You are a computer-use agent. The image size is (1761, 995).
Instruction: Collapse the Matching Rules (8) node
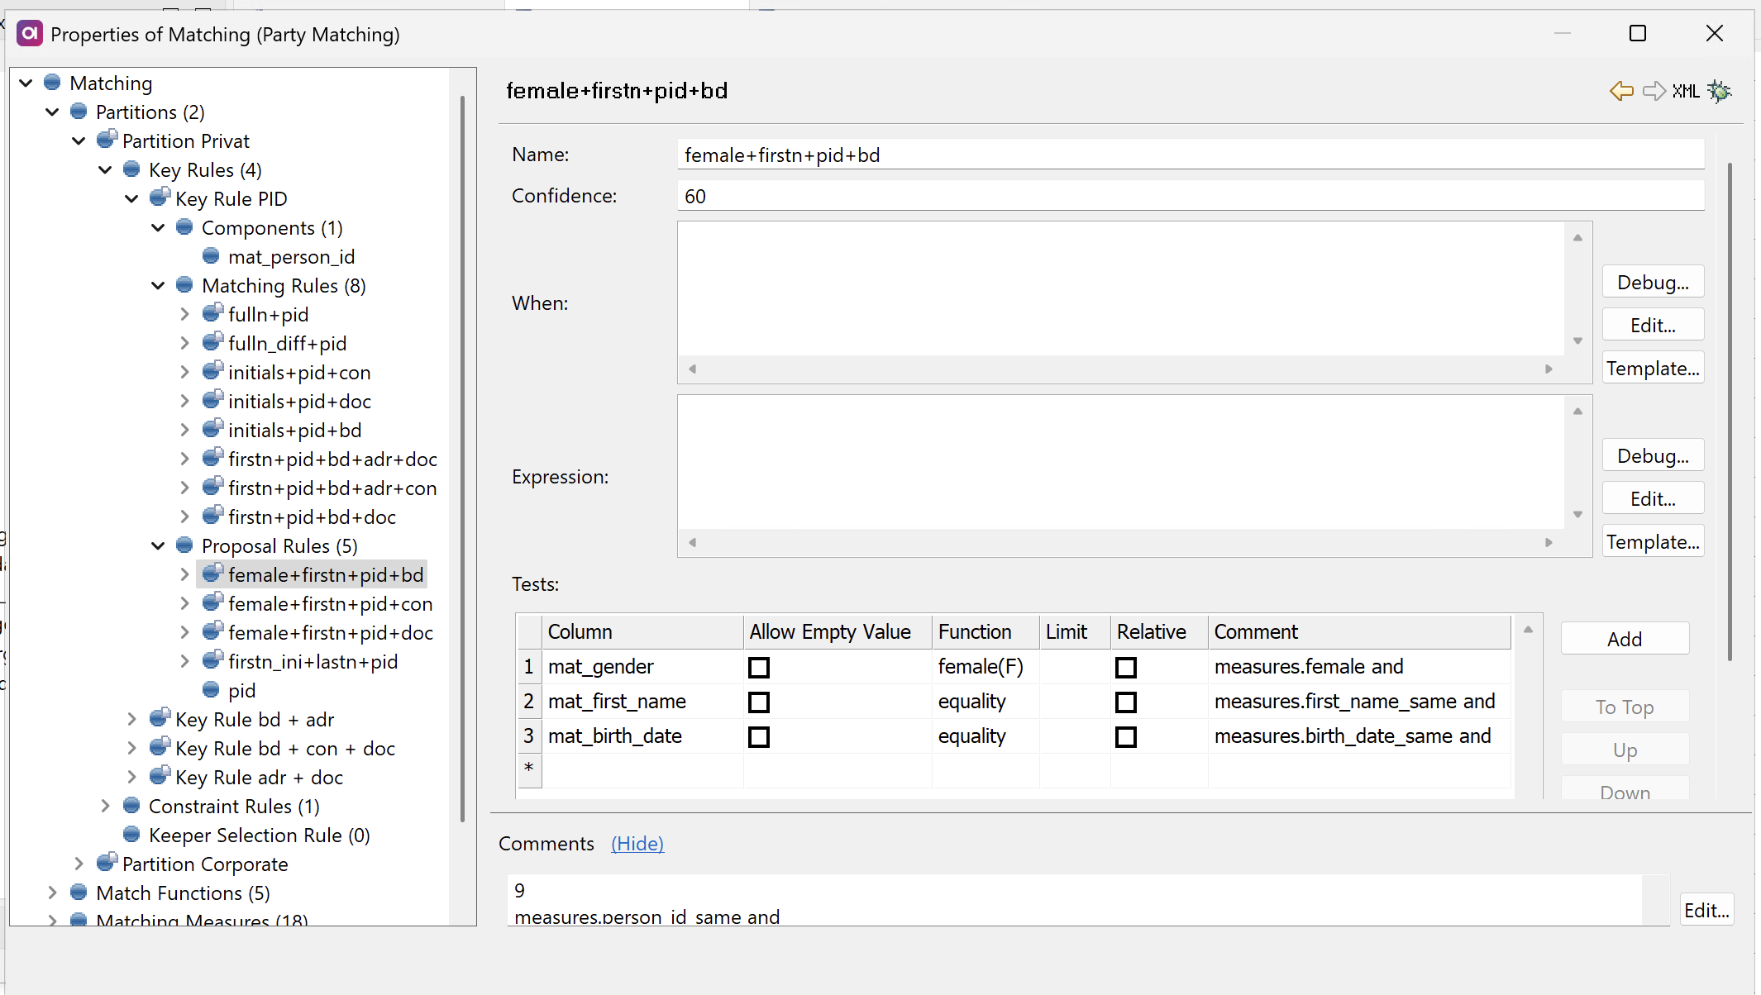click(158, 286)
